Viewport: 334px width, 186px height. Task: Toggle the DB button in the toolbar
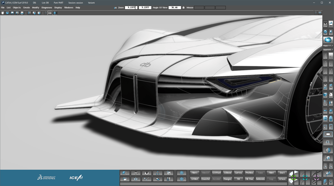50,13
